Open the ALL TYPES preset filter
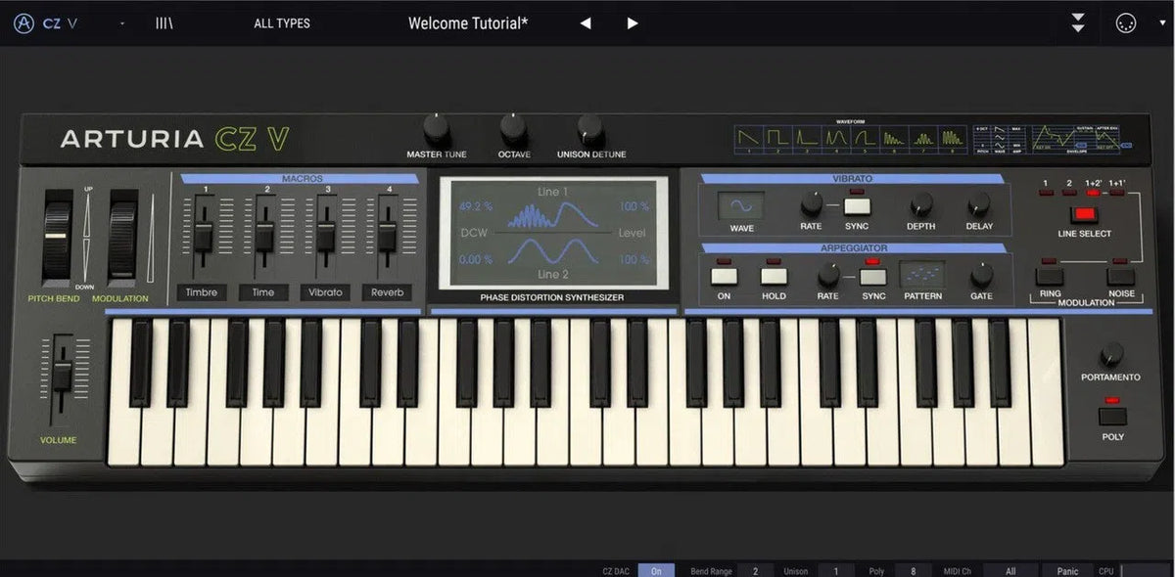The width and height of the screenshot is (1175, 577). pos(281,23)
